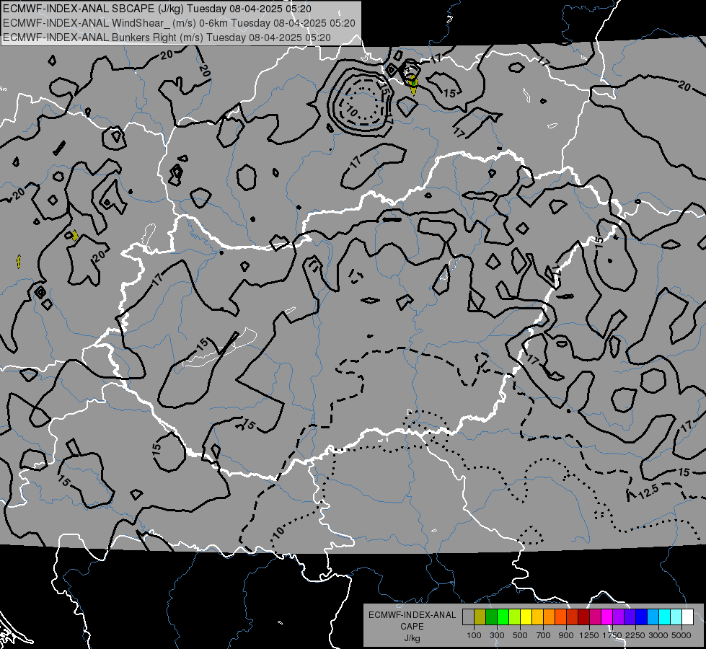The width and height of the screenshot is (706, 649).
Task: Click the bright cyan swatch starting at 3000
Action: click(665, 617)
